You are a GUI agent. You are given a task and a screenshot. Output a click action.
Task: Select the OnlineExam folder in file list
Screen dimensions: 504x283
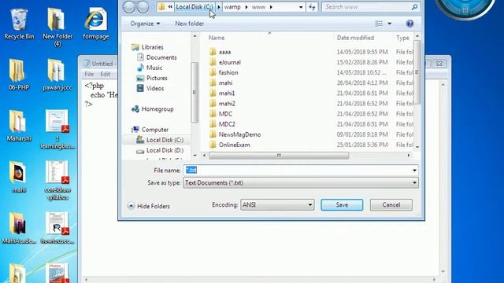pos(234,145)
